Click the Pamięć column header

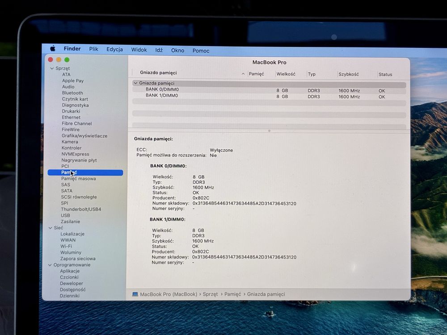pyautogui.click(x=256, y=74)
